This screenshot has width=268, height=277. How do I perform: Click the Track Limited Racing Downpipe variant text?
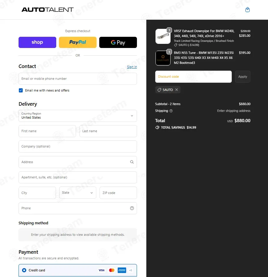[x=204, y=41]
